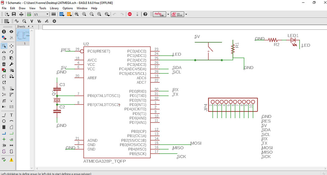The image size is (327, 175).
Task: Select the Mirror tool
Action: point(4,52)
